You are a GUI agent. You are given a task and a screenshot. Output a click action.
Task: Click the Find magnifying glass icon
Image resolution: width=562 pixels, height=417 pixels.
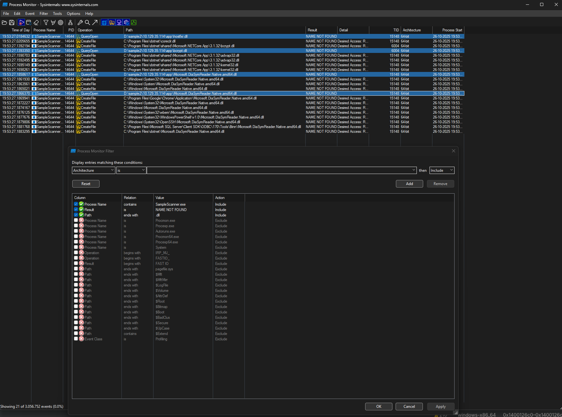87,22
